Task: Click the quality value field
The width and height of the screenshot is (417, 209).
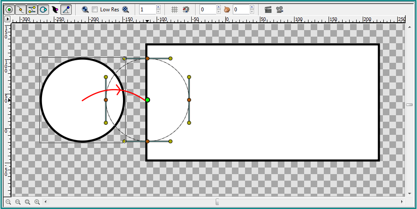Action: pos(147,10)
